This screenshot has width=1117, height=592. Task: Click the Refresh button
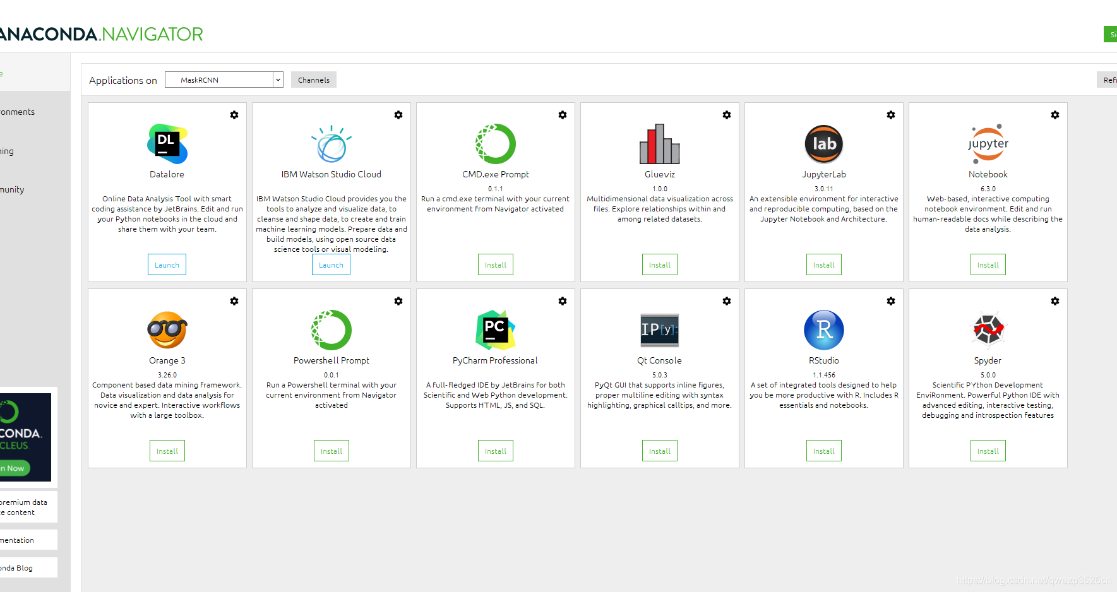coord(1108,80)
